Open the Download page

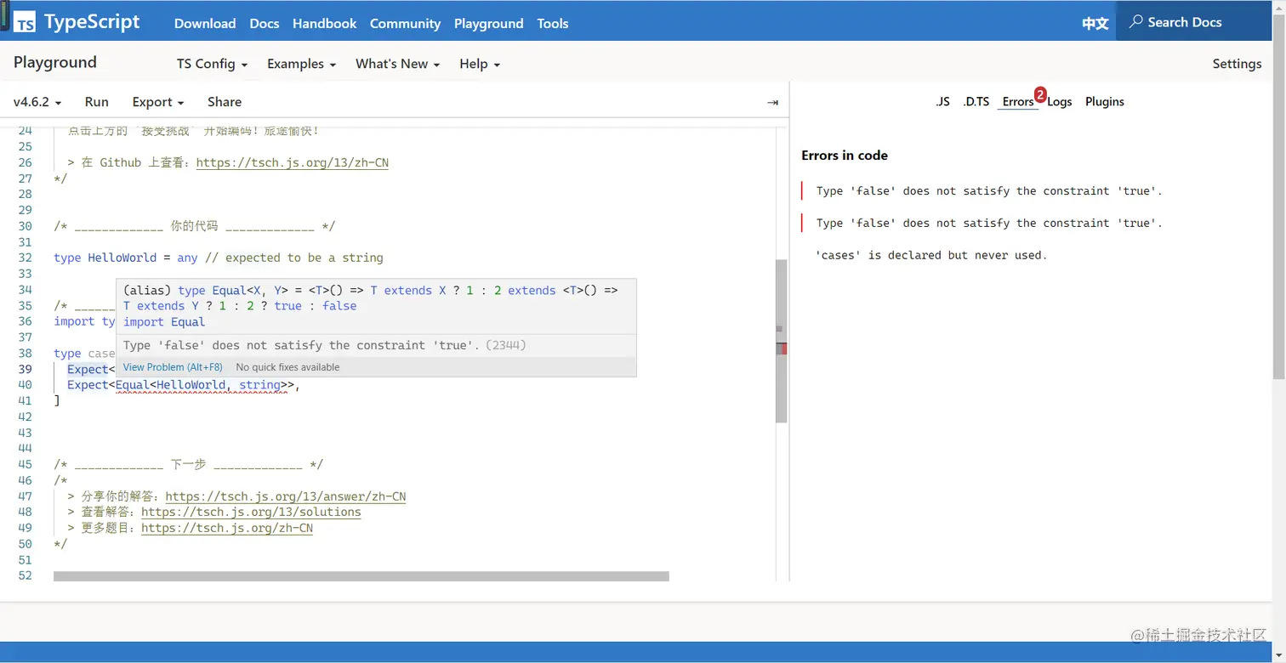coord(205,23)
